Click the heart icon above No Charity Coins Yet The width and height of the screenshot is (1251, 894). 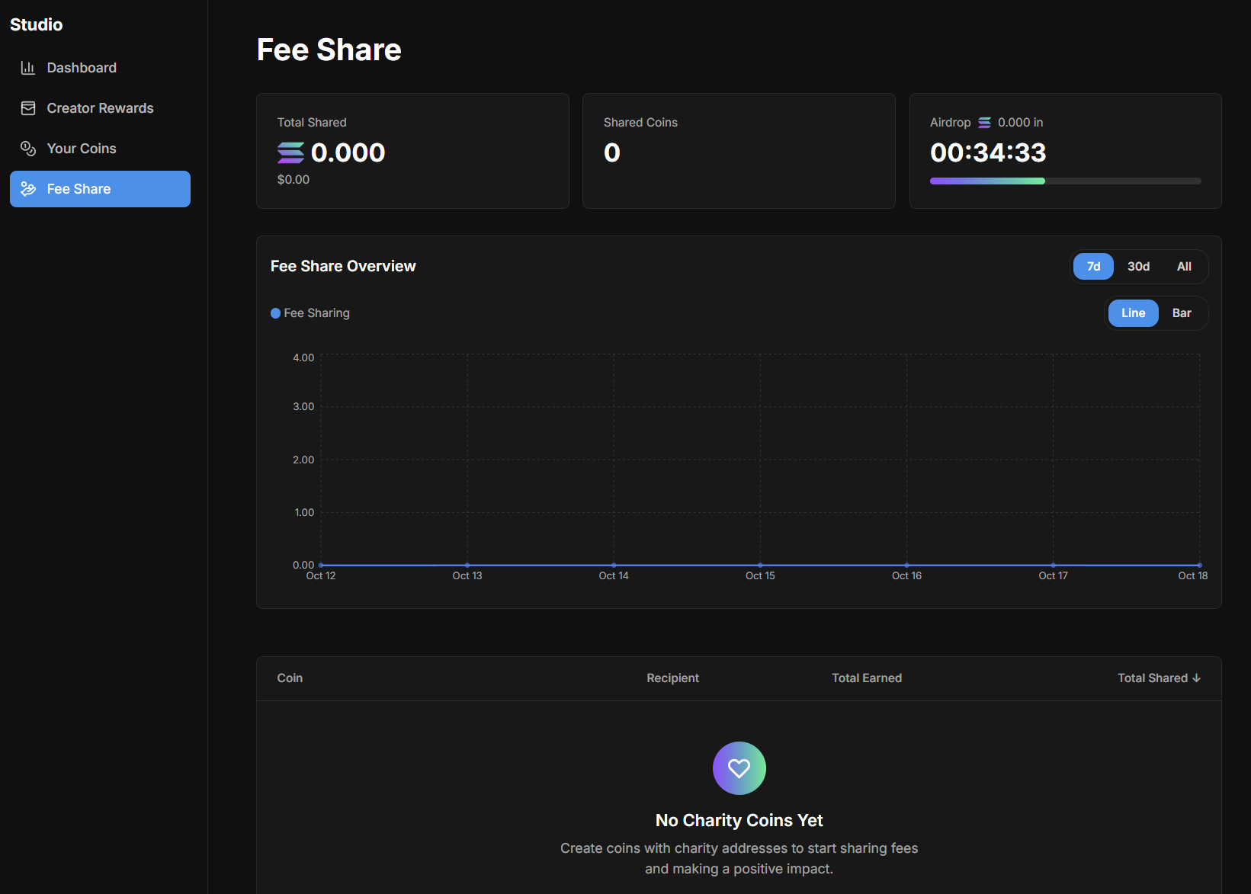tap(739, 768)
